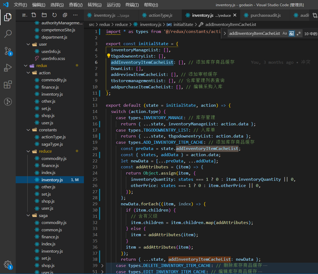Click the Refresh Explorer icon

click(54, 15)
